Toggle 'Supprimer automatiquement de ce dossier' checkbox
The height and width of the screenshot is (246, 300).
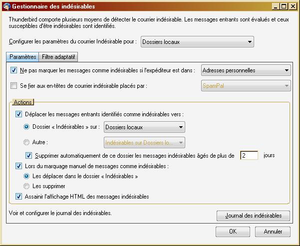pos(28,156)
